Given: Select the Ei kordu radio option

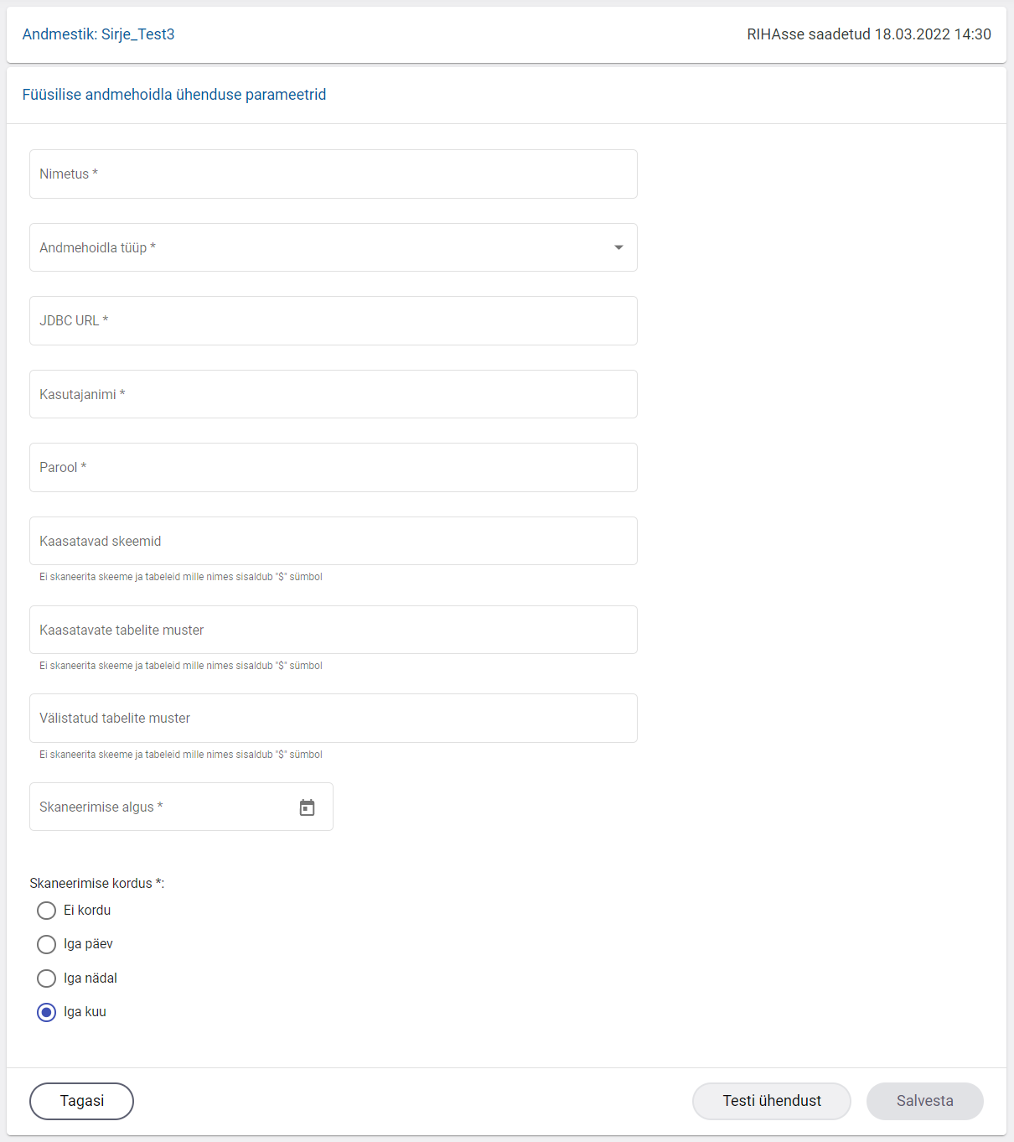Looking at the screenshot, I should [47, 911].
